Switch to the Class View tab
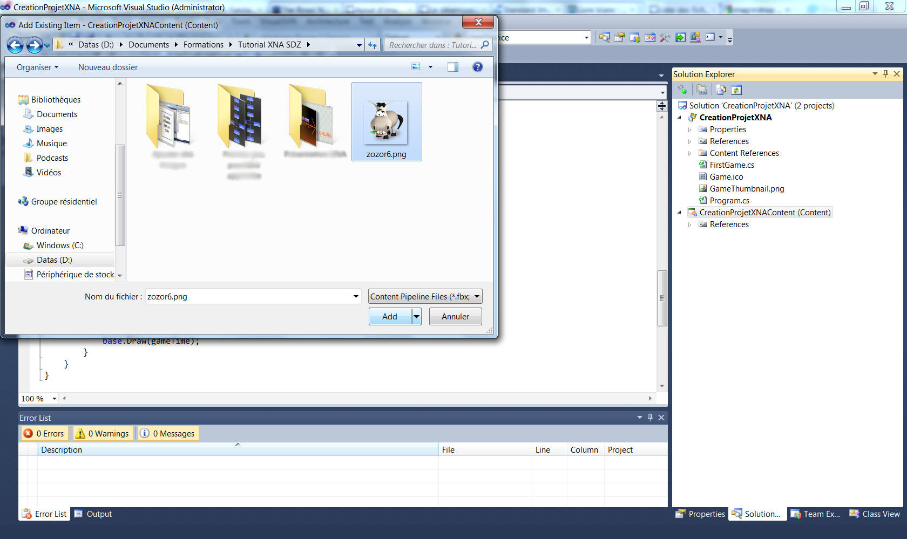907x539 pixels. (875, 514)
